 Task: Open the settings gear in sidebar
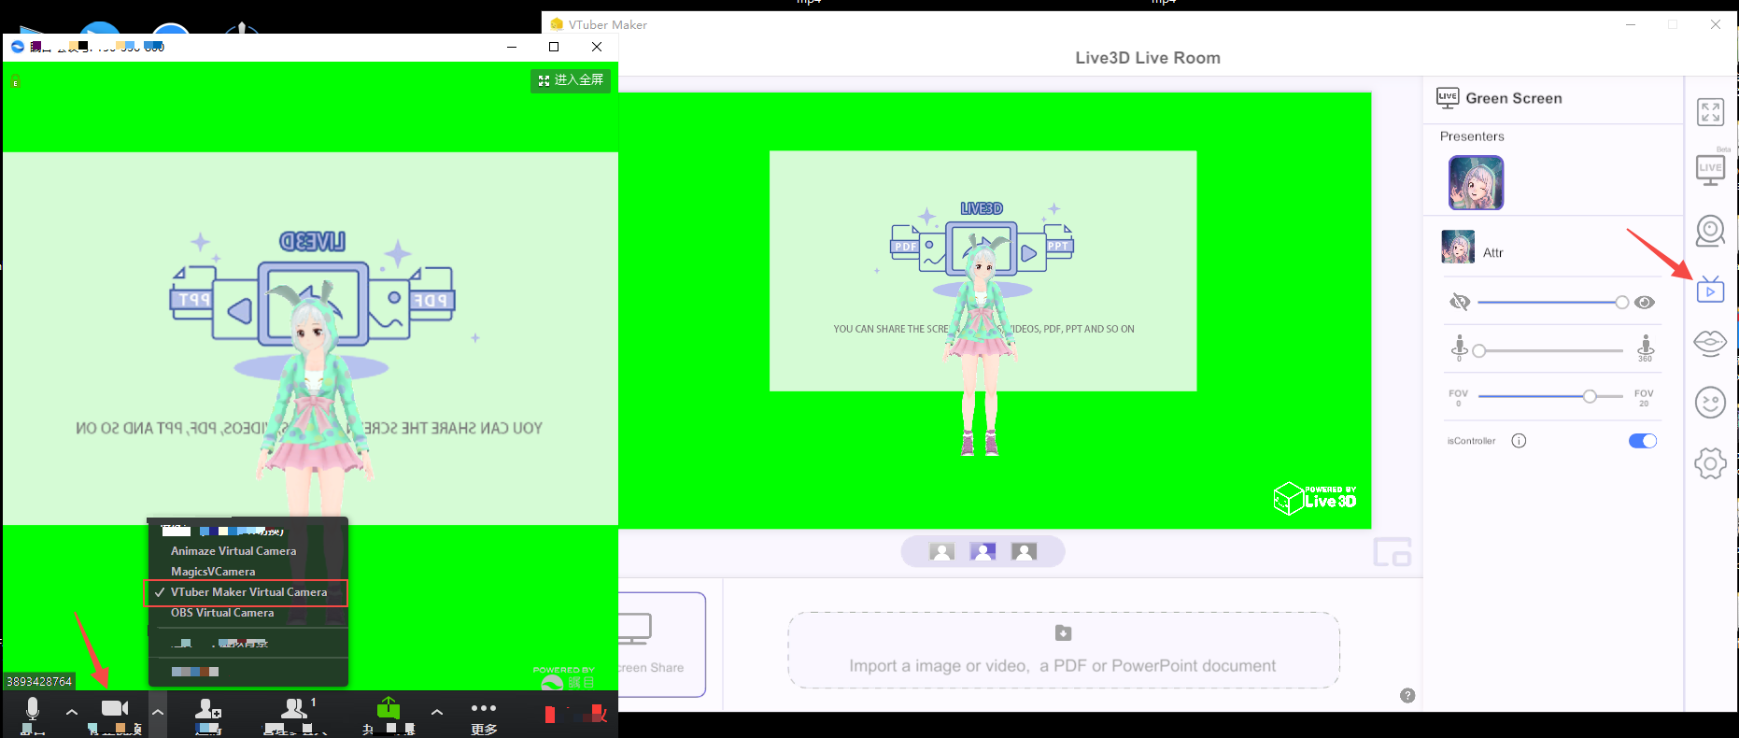tap(1710, 462)
